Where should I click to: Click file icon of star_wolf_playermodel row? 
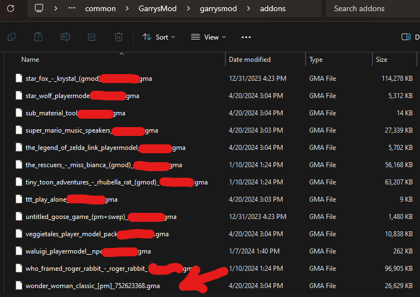[x=19, y=95]
